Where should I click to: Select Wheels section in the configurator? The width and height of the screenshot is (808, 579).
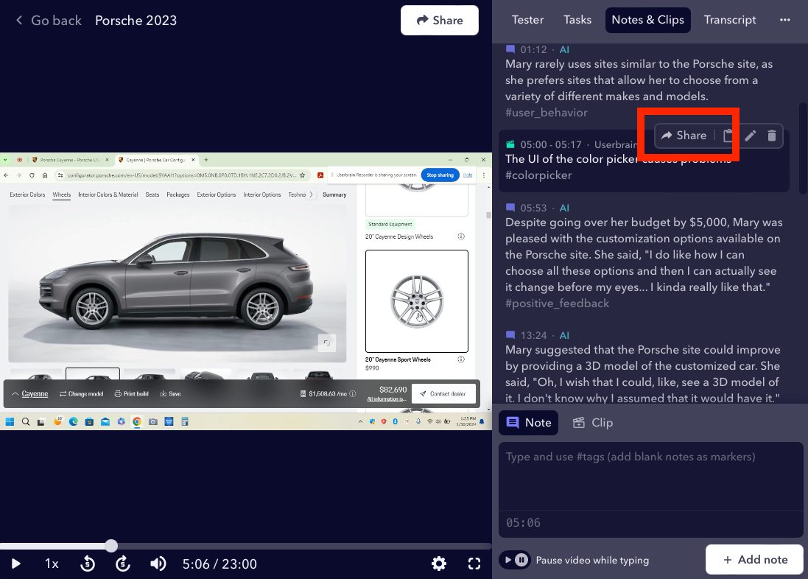click(x=61, y=195)
